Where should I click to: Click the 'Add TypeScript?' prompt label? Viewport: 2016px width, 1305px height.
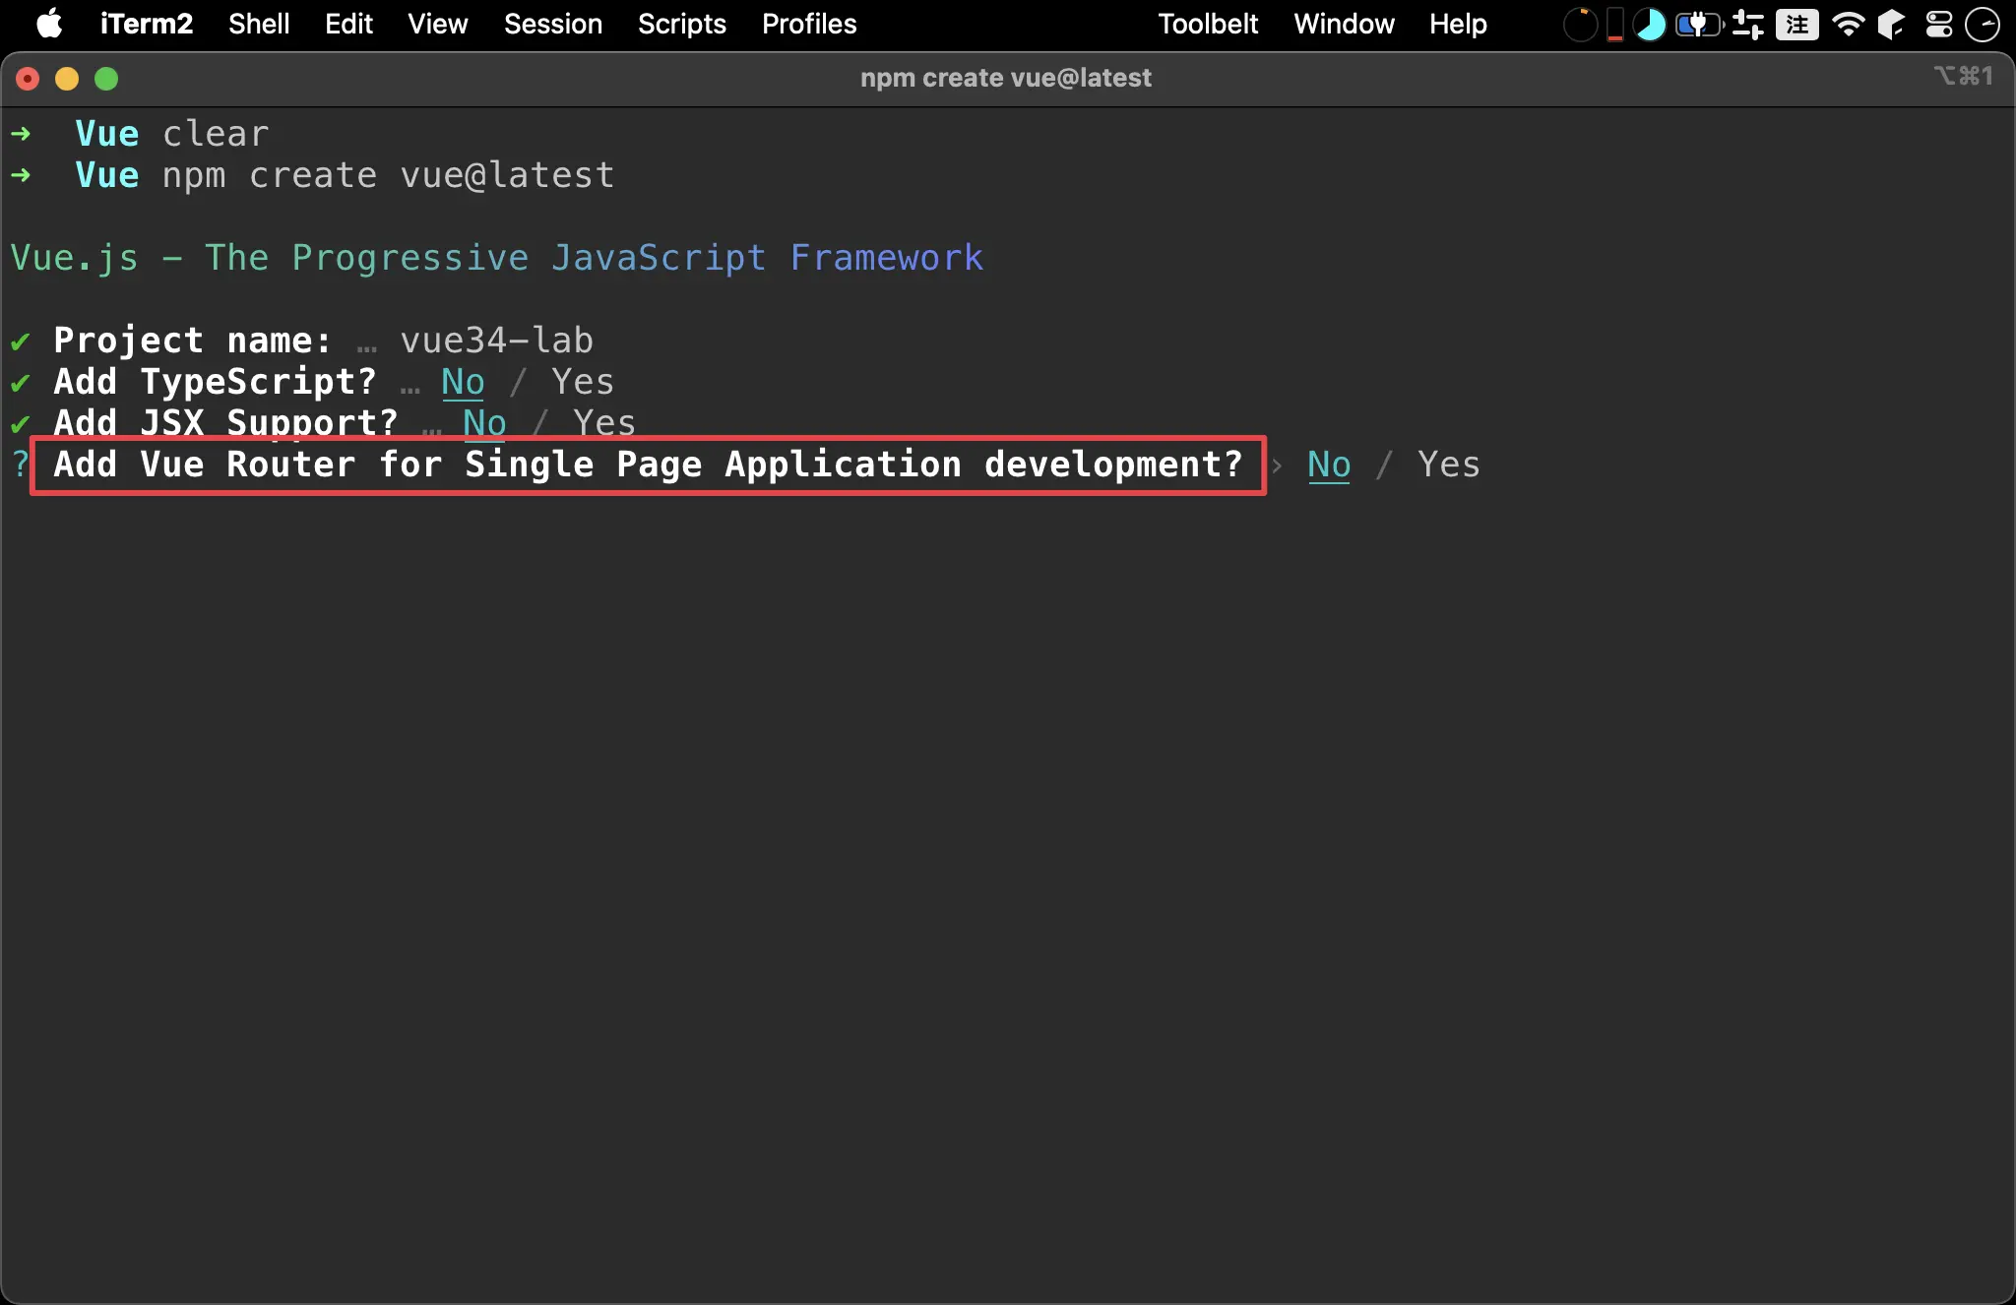point(215,382)
